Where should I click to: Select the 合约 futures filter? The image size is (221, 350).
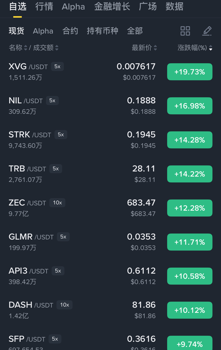(70, 31)
